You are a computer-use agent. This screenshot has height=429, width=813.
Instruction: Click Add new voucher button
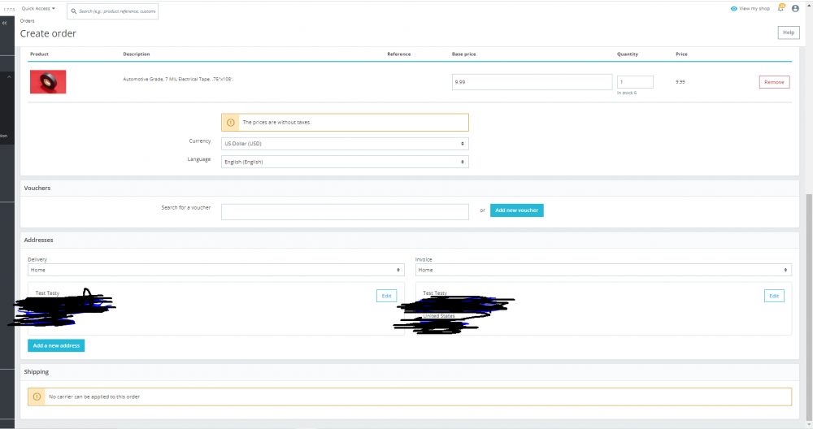pos(516,210)
